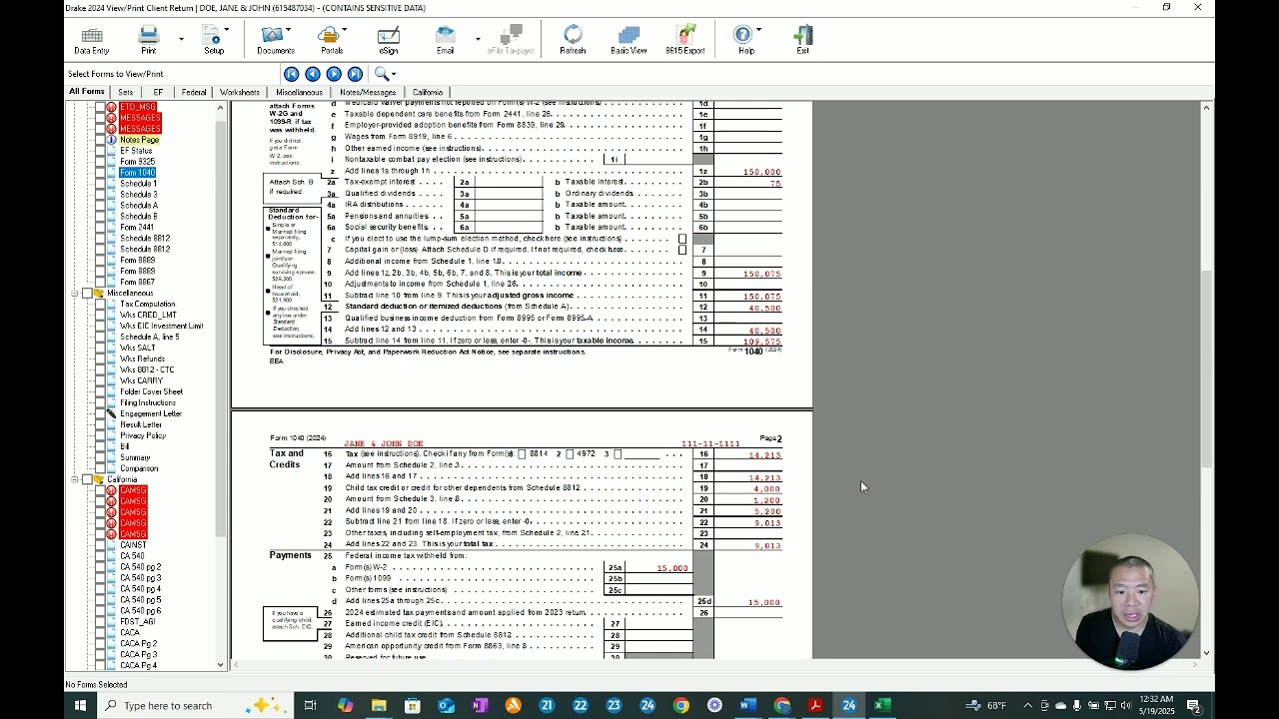Collapse the California tree folder
Screen dimensions: 1279x719
coord(74,480)
